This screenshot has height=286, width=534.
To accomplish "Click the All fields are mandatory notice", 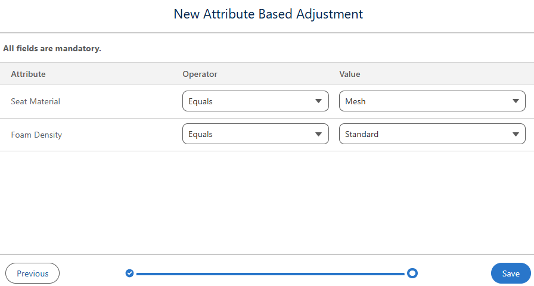I will pyautogui.click(x=52, y=48).
